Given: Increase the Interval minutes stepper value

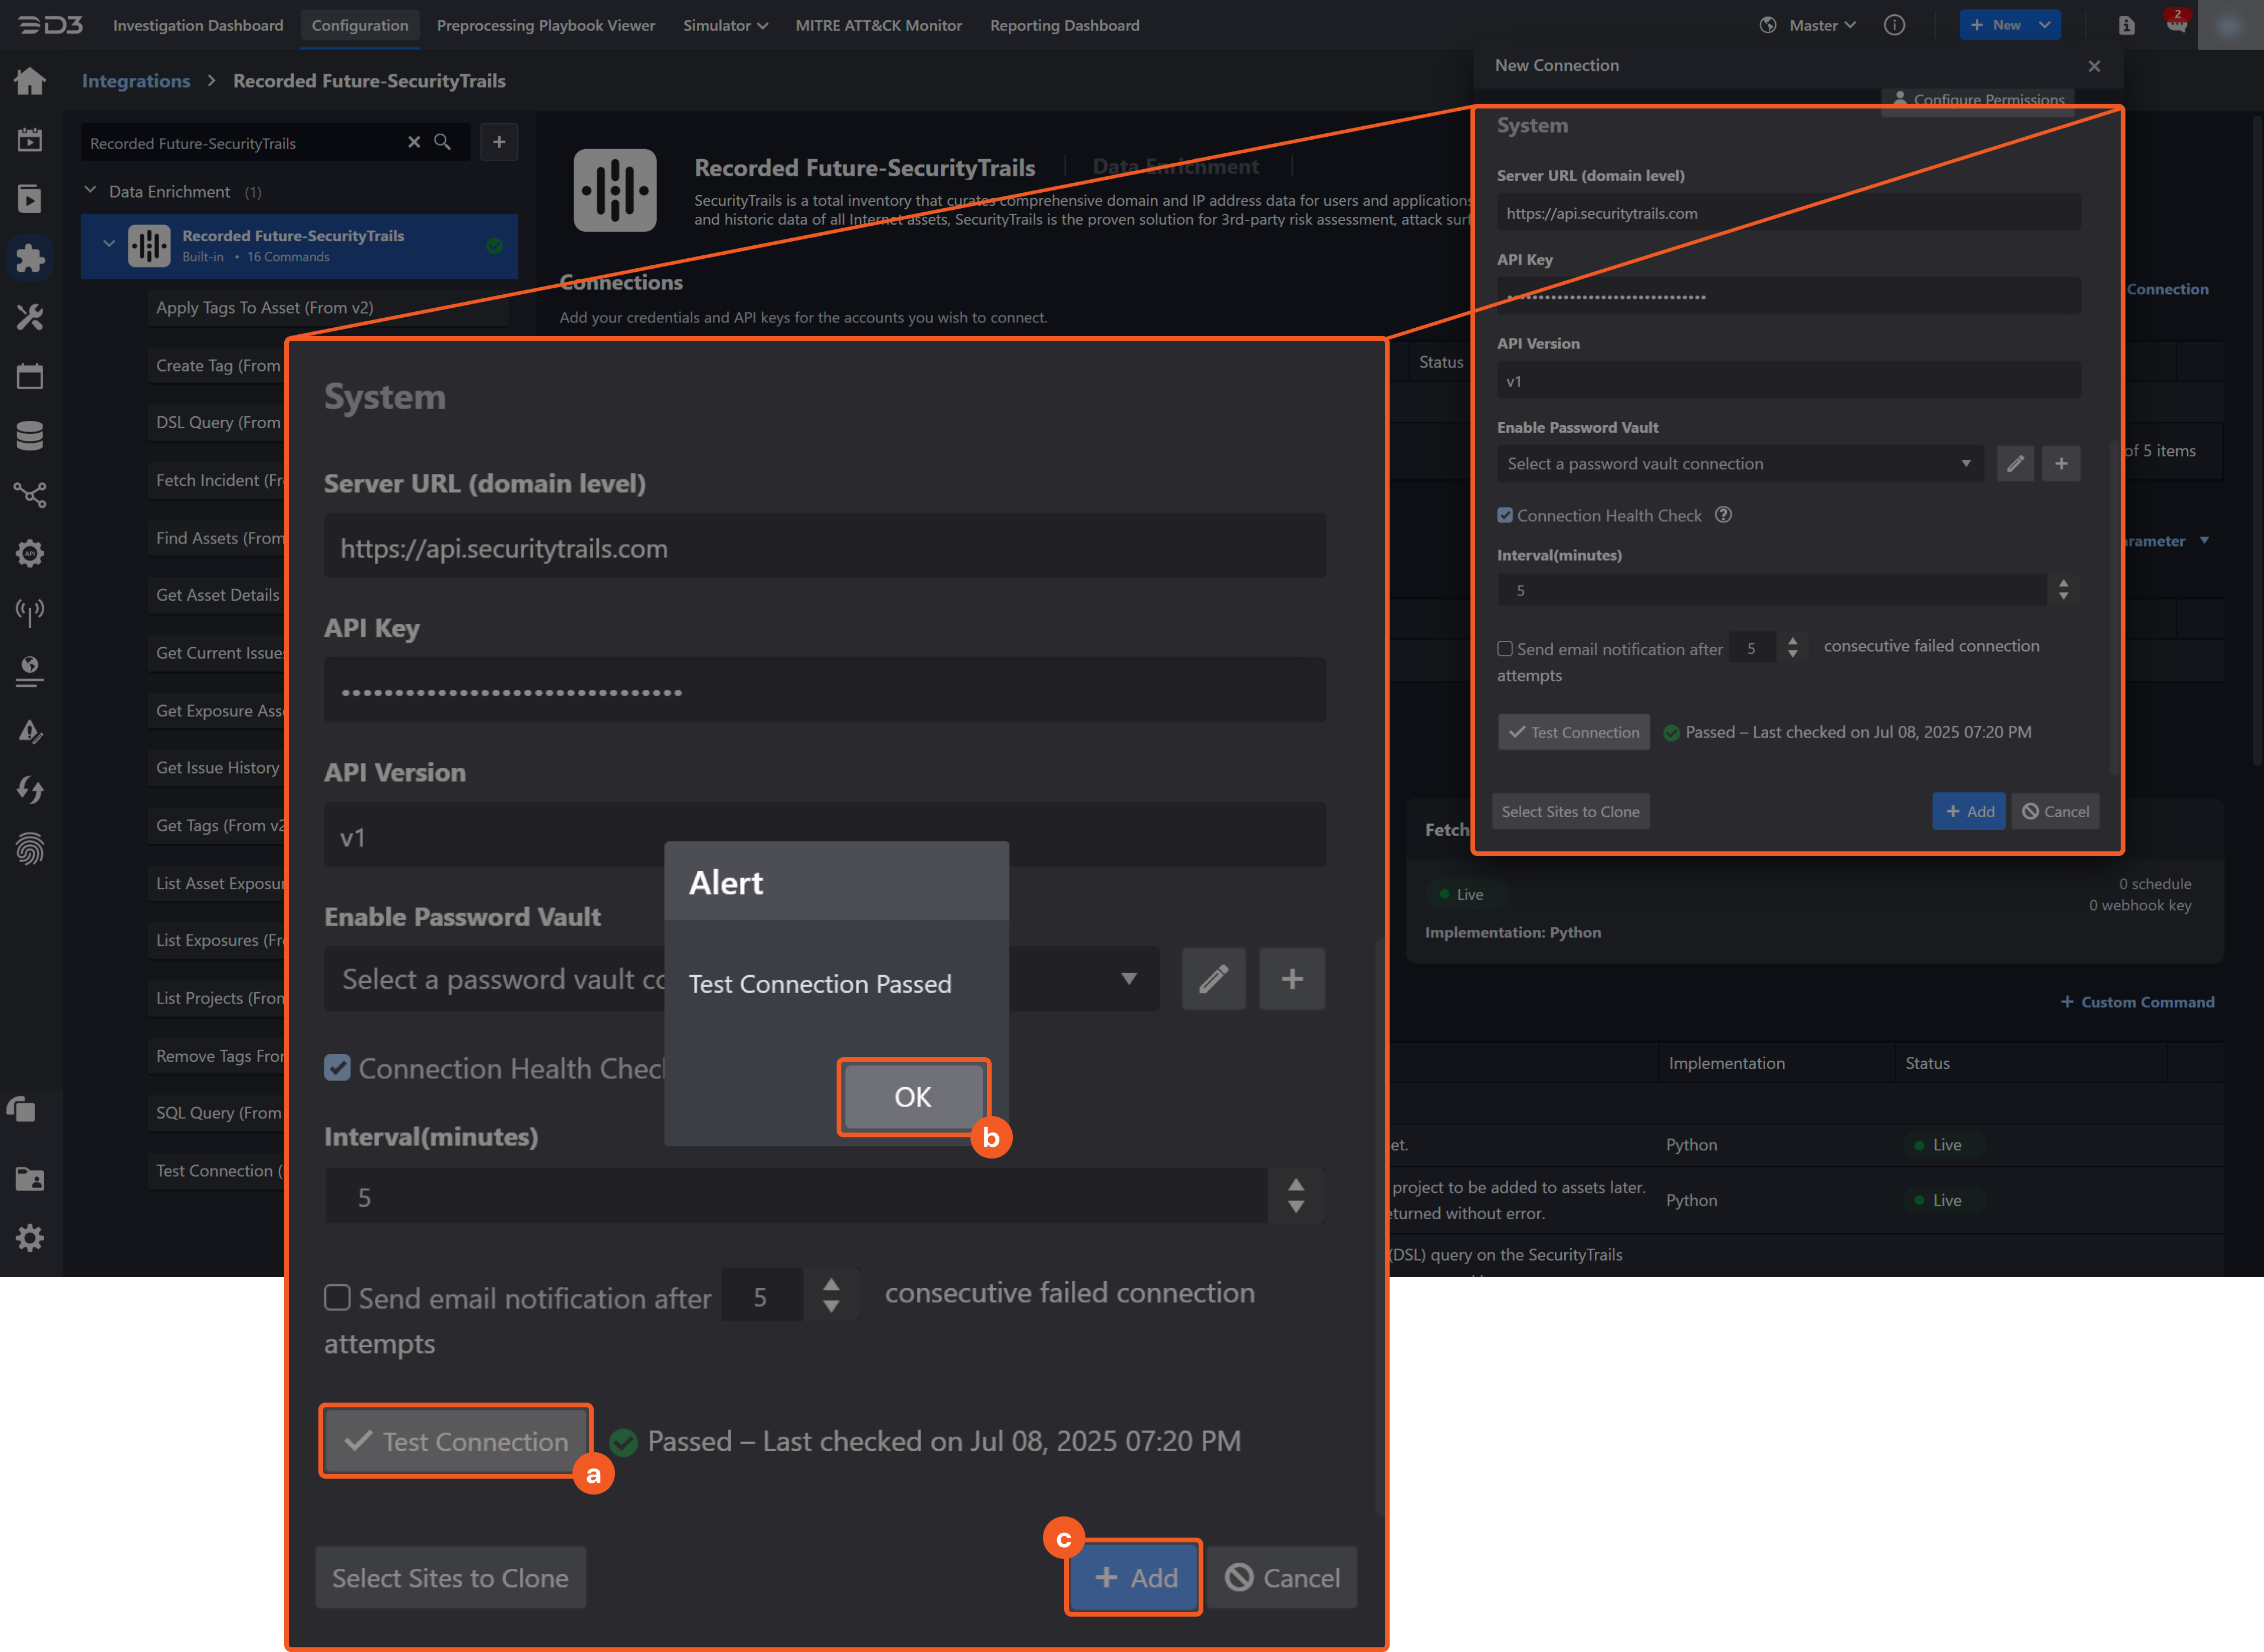Looking at the screenshot, I should point(1296,1184).
